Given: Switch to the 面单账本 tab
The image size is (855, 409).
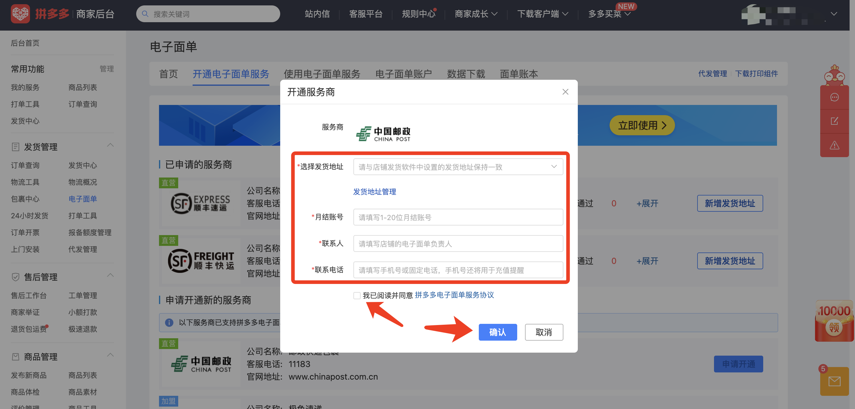Looking at the screenshot, I should pos(519,74).
